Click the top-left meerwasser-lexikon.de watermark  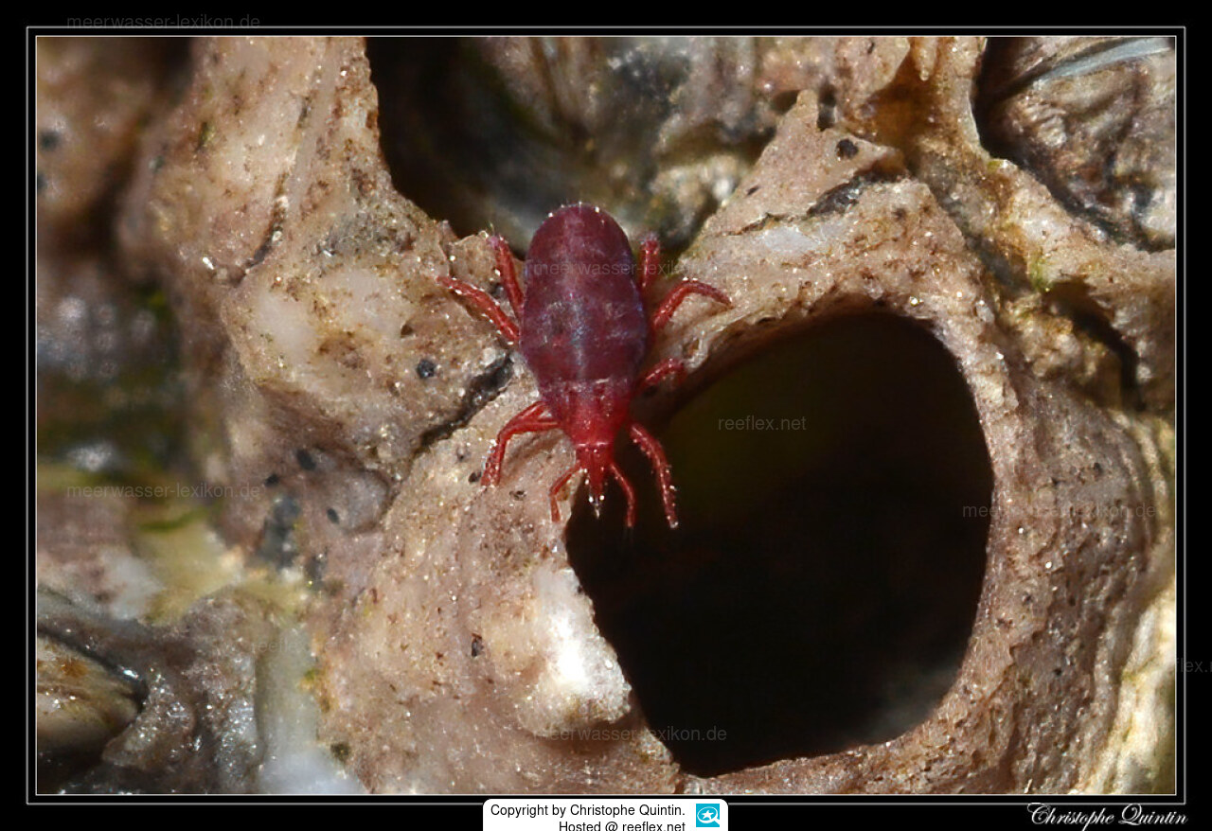point(163,21)
